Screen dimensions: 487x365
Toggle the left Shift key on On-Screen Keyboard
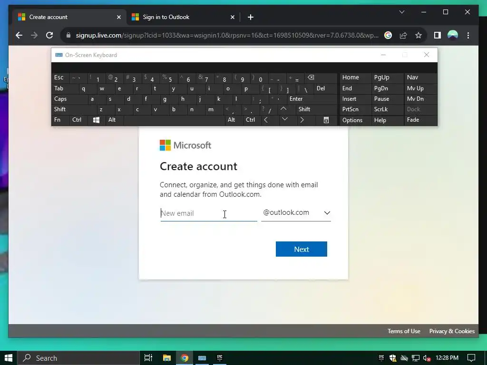(x=74, y=109)
